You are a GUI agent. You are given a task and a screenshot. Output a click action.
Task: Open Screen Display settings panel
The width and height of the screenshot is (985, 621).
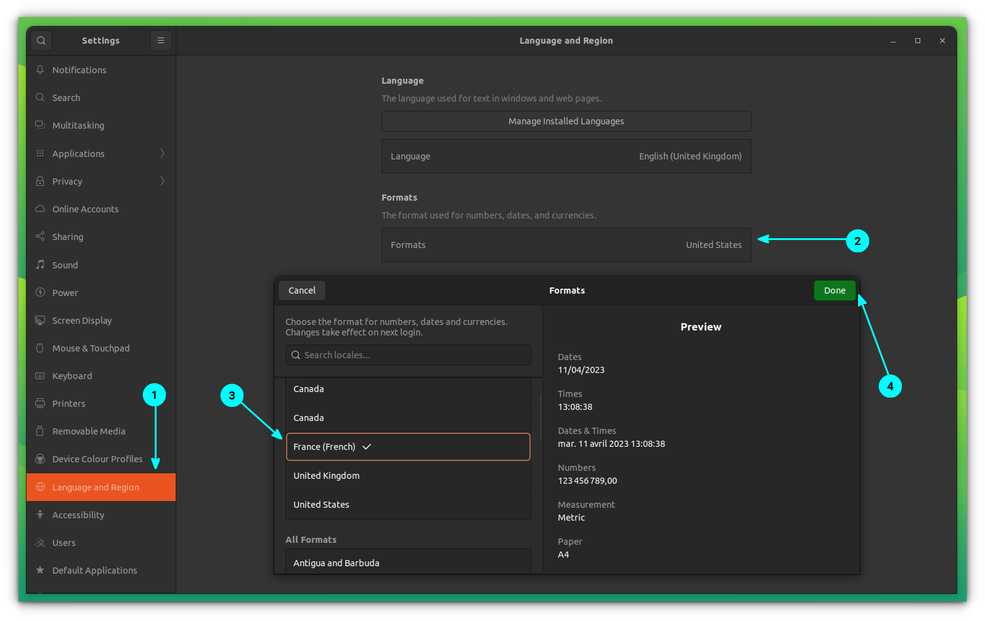click(101, 320)
